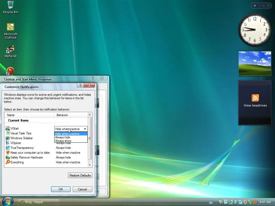Screen dimensions: 275x206
Task: Click the ViStart tray icon
Action: 221,202
